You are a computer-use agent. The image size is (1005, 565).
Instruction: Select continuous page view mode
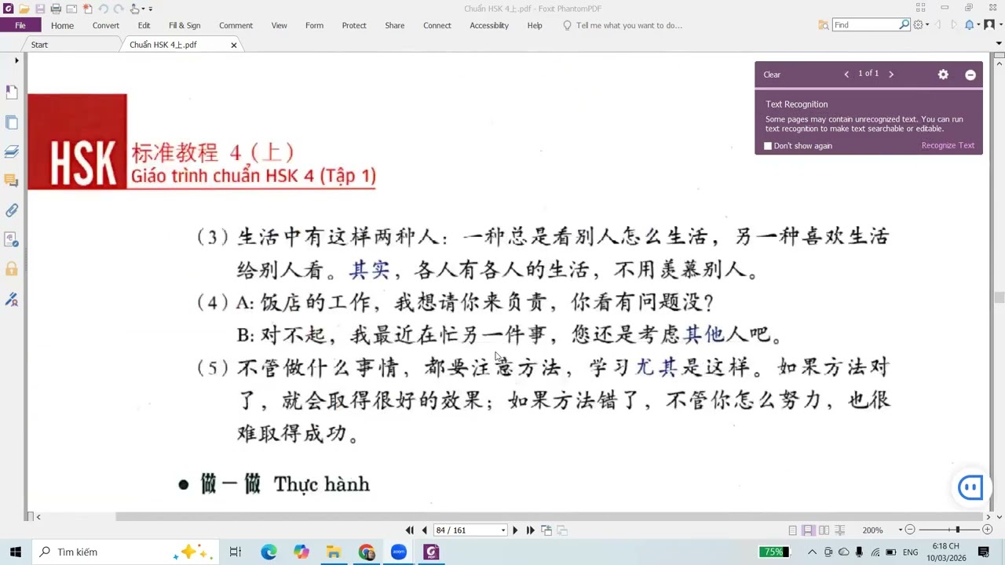coord(808,530)
